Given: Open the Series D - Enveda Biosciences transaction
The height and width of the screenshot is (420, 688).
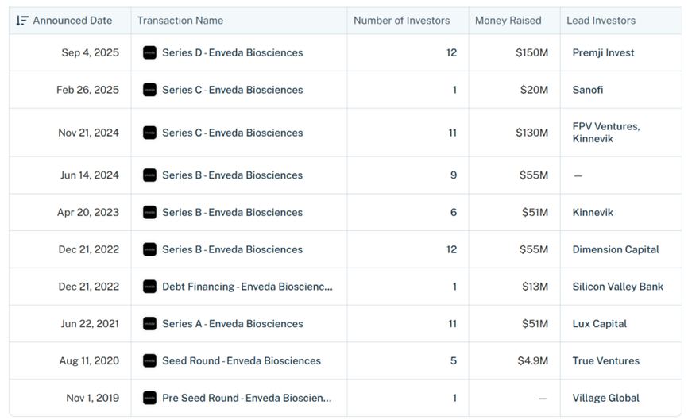Looking at the screenshot, I should point(233,52).
